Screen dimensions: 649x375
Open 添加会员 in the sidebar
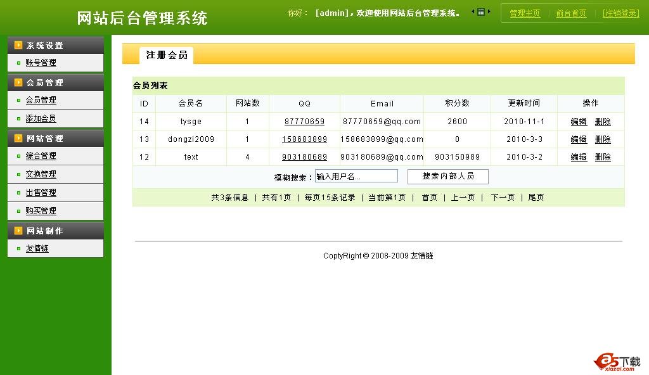tap(41, 118)
